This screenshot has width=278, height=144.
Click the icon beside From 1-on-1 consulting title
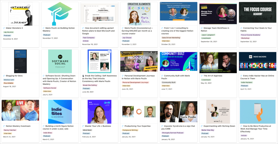(x=162, y=28)
